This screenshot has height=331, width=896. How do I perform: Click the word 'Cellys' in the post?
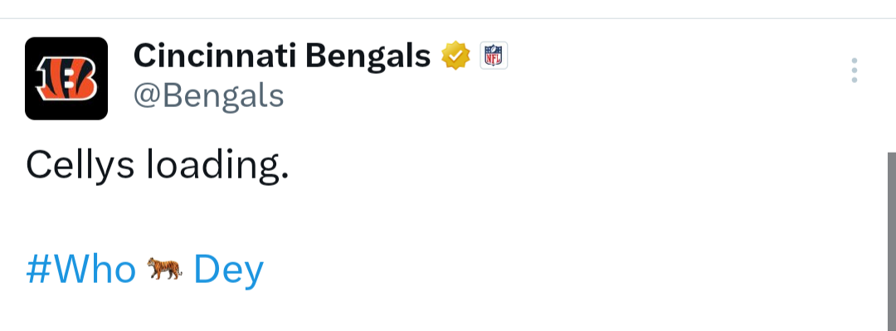click(80, 167)
